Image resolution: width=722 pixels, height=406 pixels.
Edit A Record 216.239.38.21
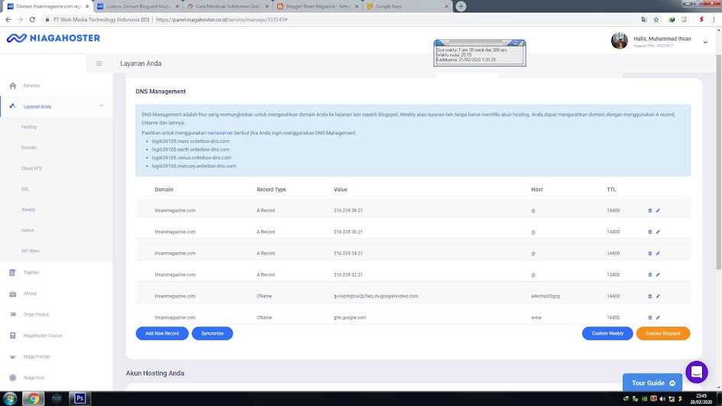[658, 210]
